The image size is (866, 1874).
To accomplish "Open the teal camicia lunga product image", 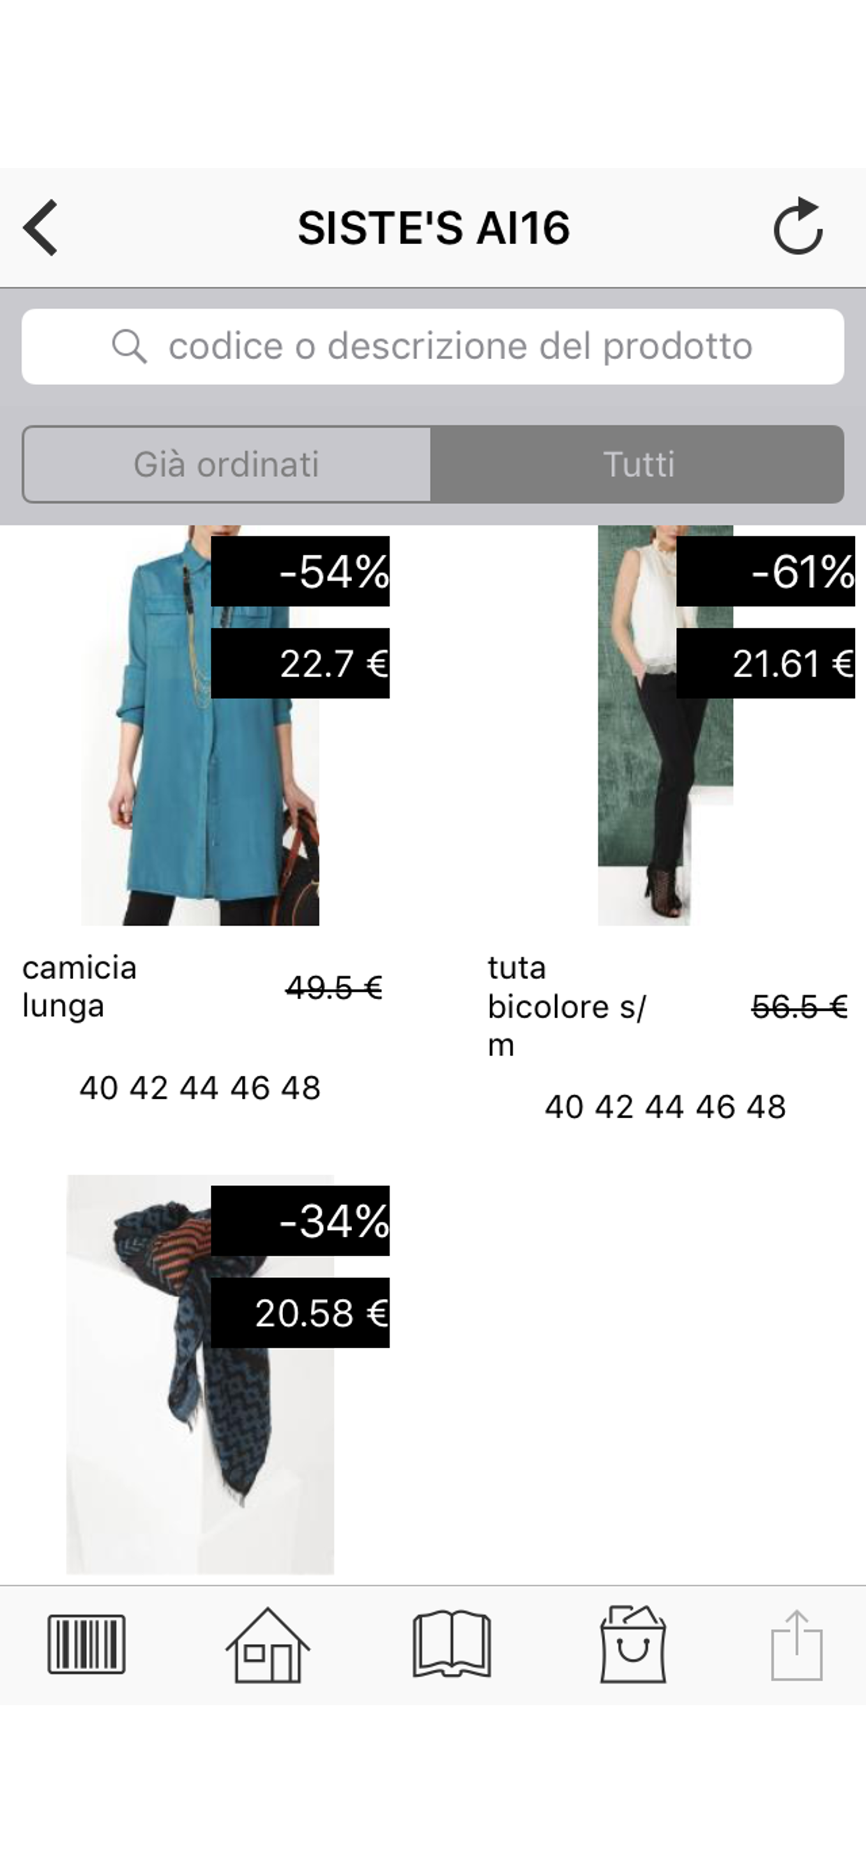I will (x=200, y=725).
